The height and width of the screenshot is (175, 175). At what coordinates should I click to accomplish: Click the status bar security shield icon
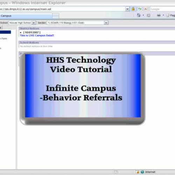[138, 172]
